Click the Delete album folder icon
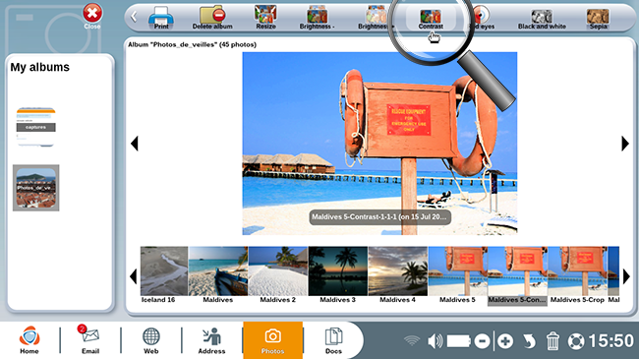This screenshot has width=639, height=359. (x=212, y=18)
